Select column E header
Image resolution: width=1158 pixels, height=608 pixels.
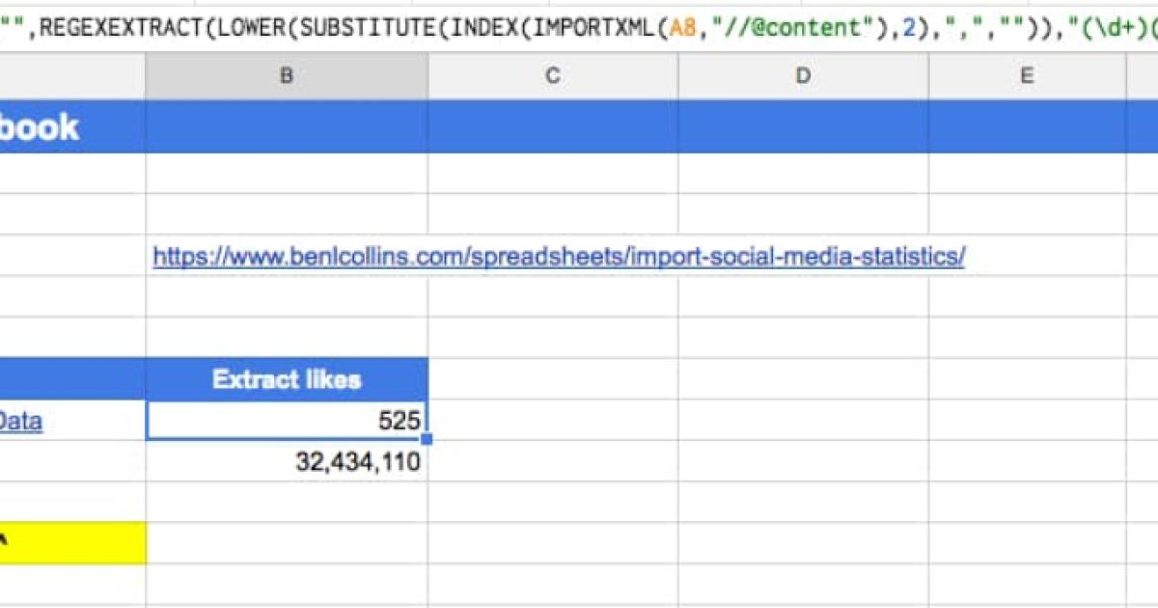(1026, 75)
